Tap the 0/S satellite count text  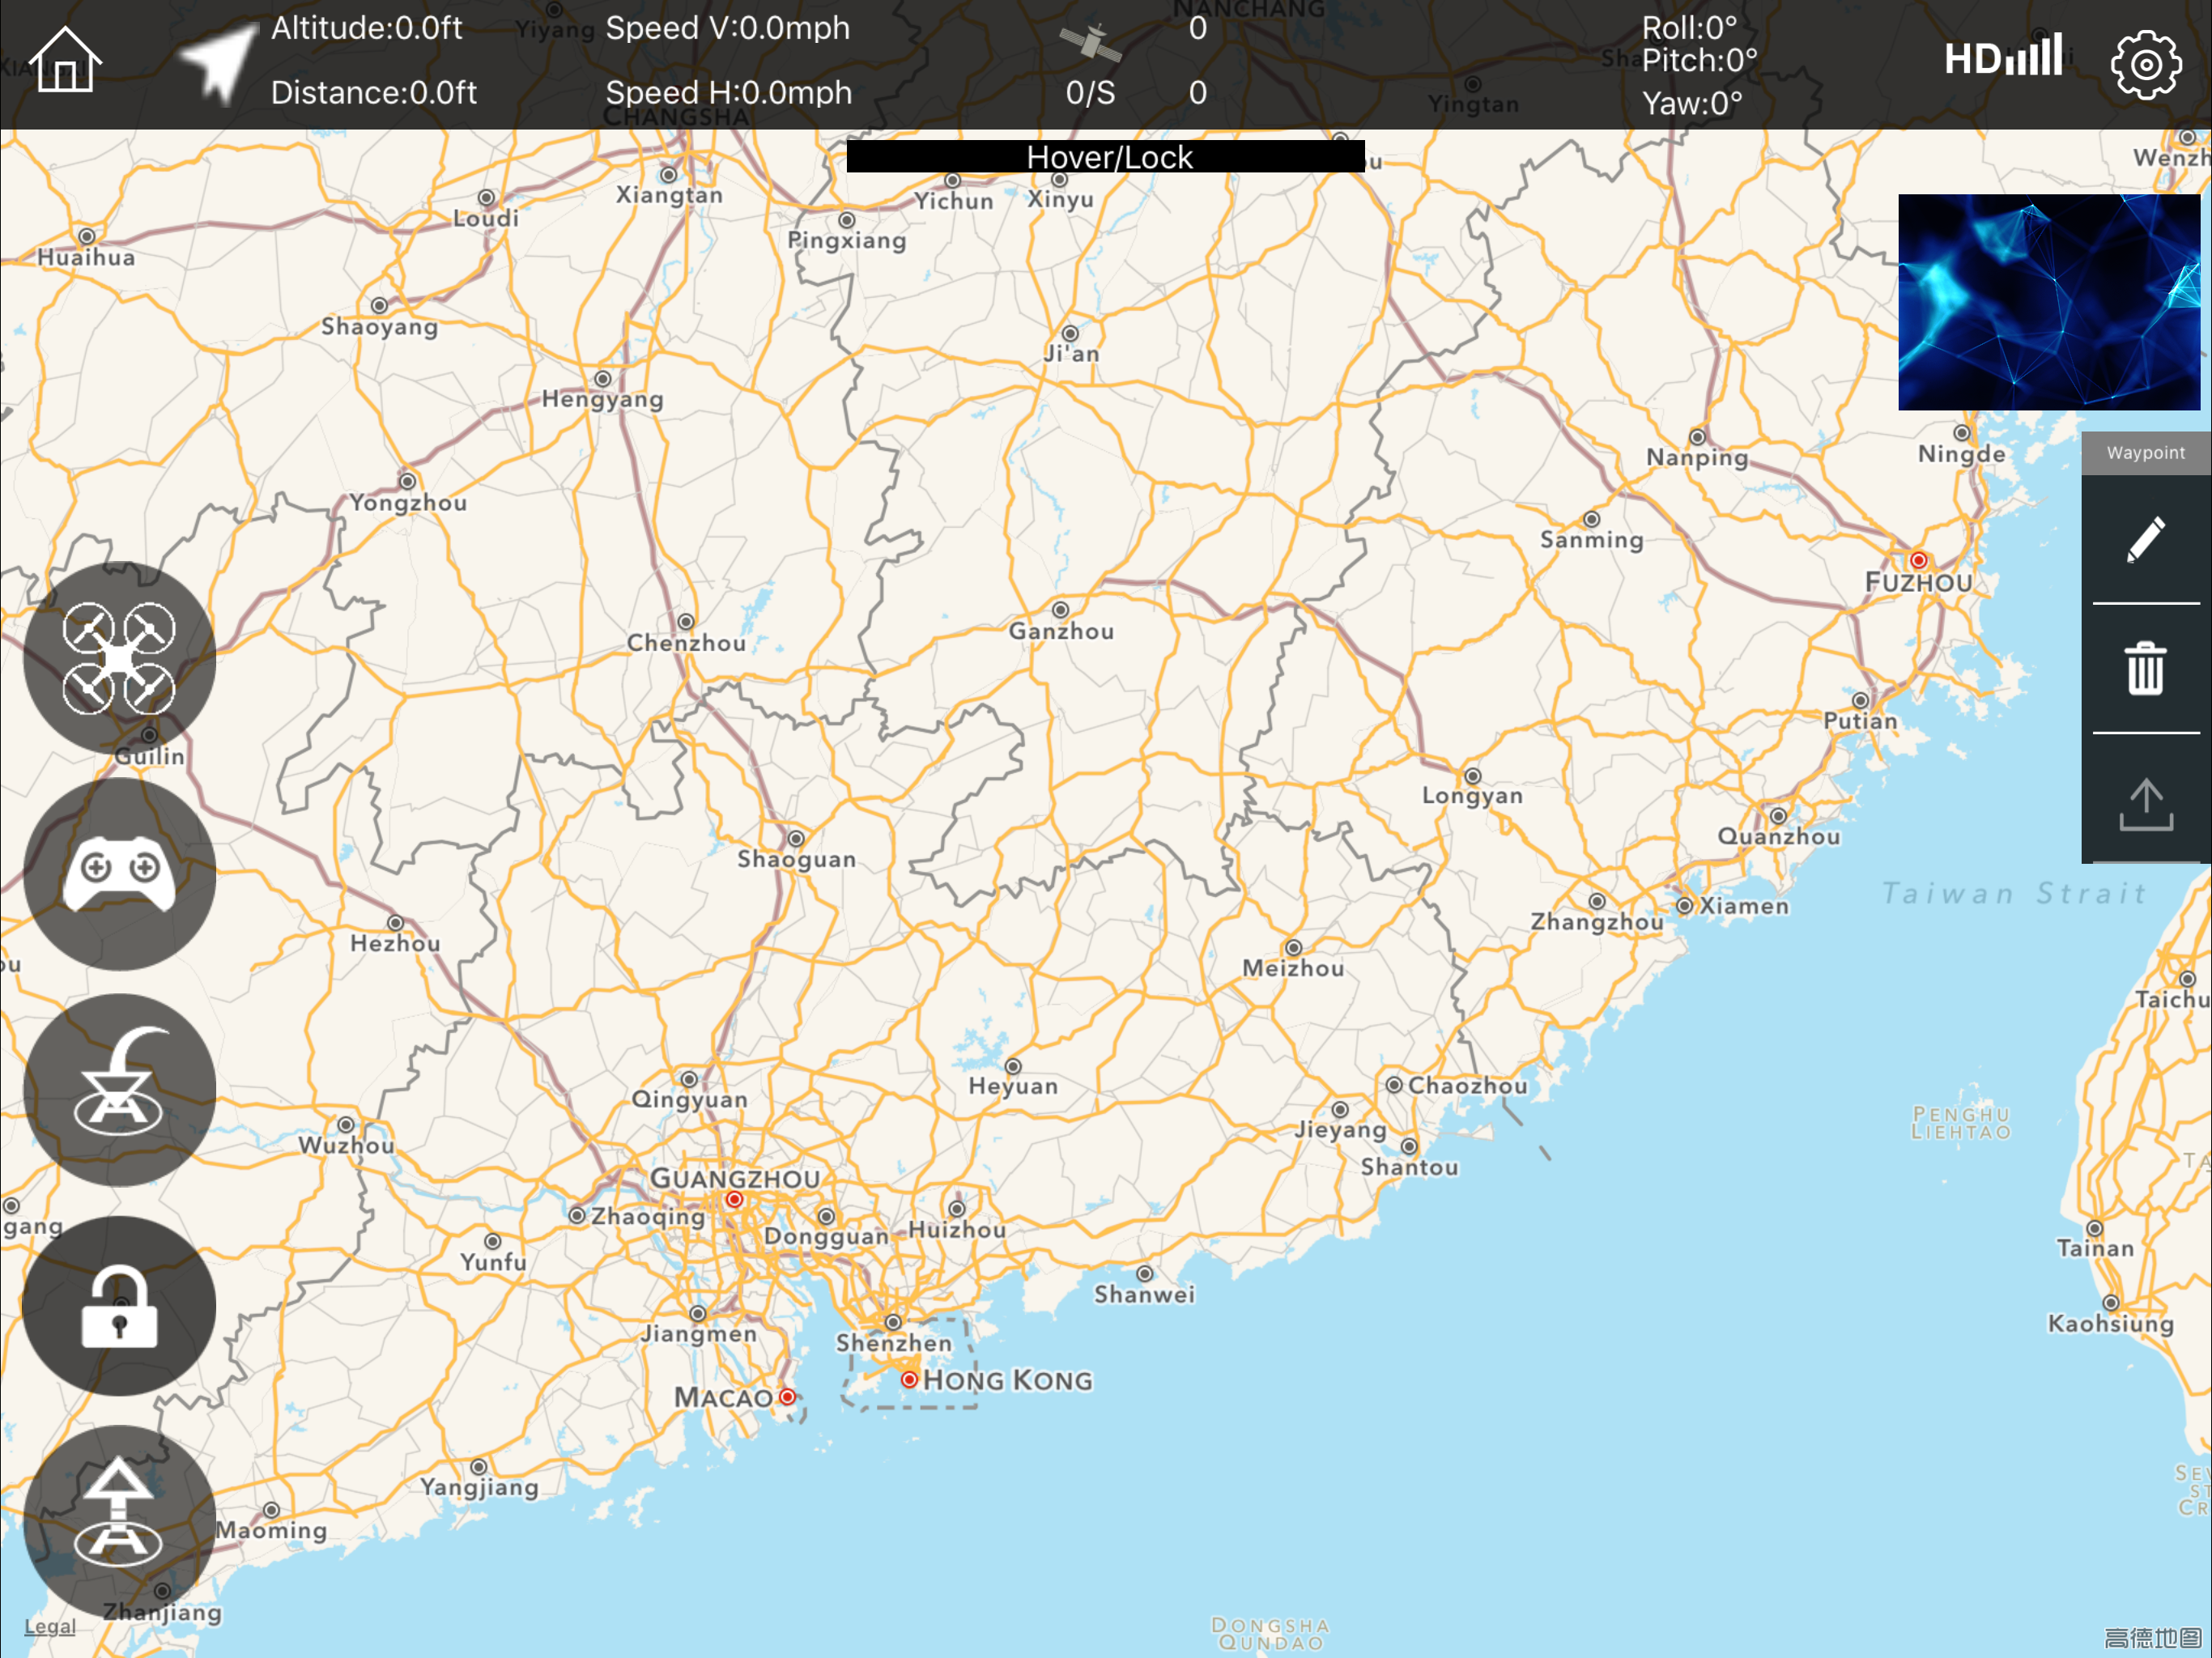coord(1090,93)
